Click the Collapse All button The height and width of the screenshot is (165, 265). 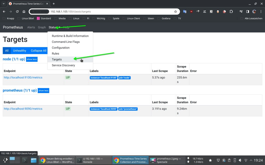(39, 51)
